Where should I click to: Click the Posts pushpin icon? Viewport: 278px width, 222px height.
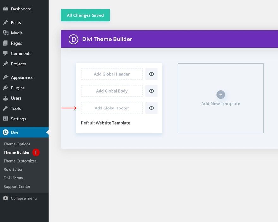(x=5, y=22)
